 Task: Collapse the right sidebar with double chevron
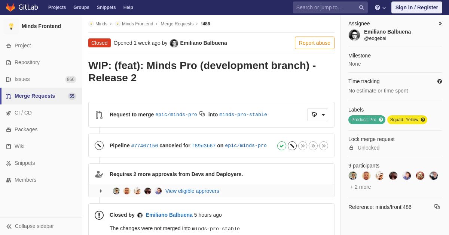440,23
